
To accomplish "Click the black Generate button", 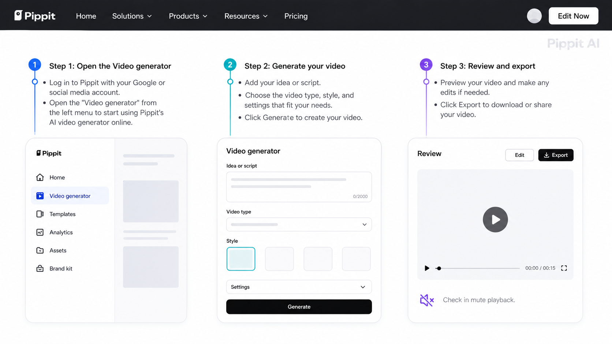I will point(299,307).
